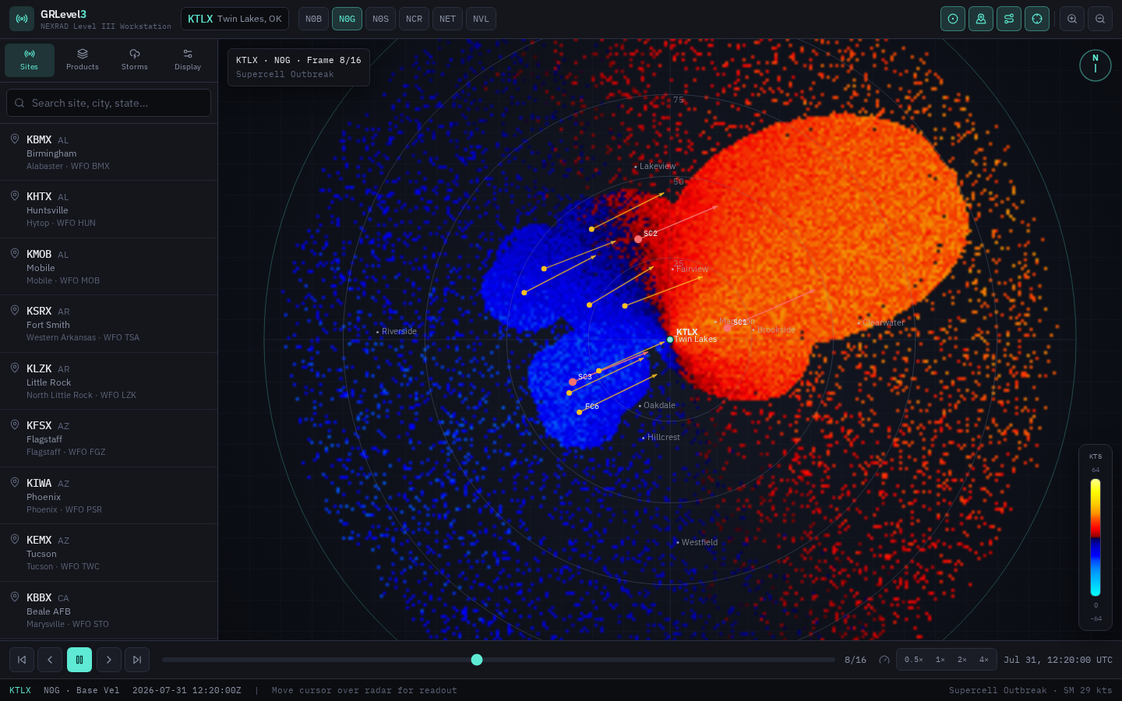1122x701 pixels.
Task: Open the Storms tab
Action: pos(135,60)
